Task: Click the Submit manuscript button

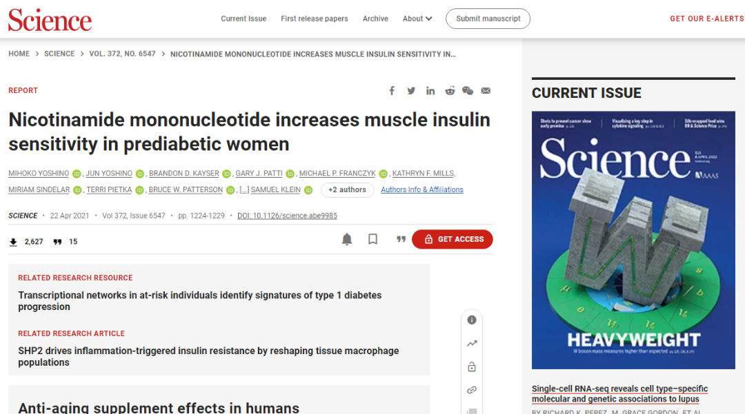Action: [488, 19]
